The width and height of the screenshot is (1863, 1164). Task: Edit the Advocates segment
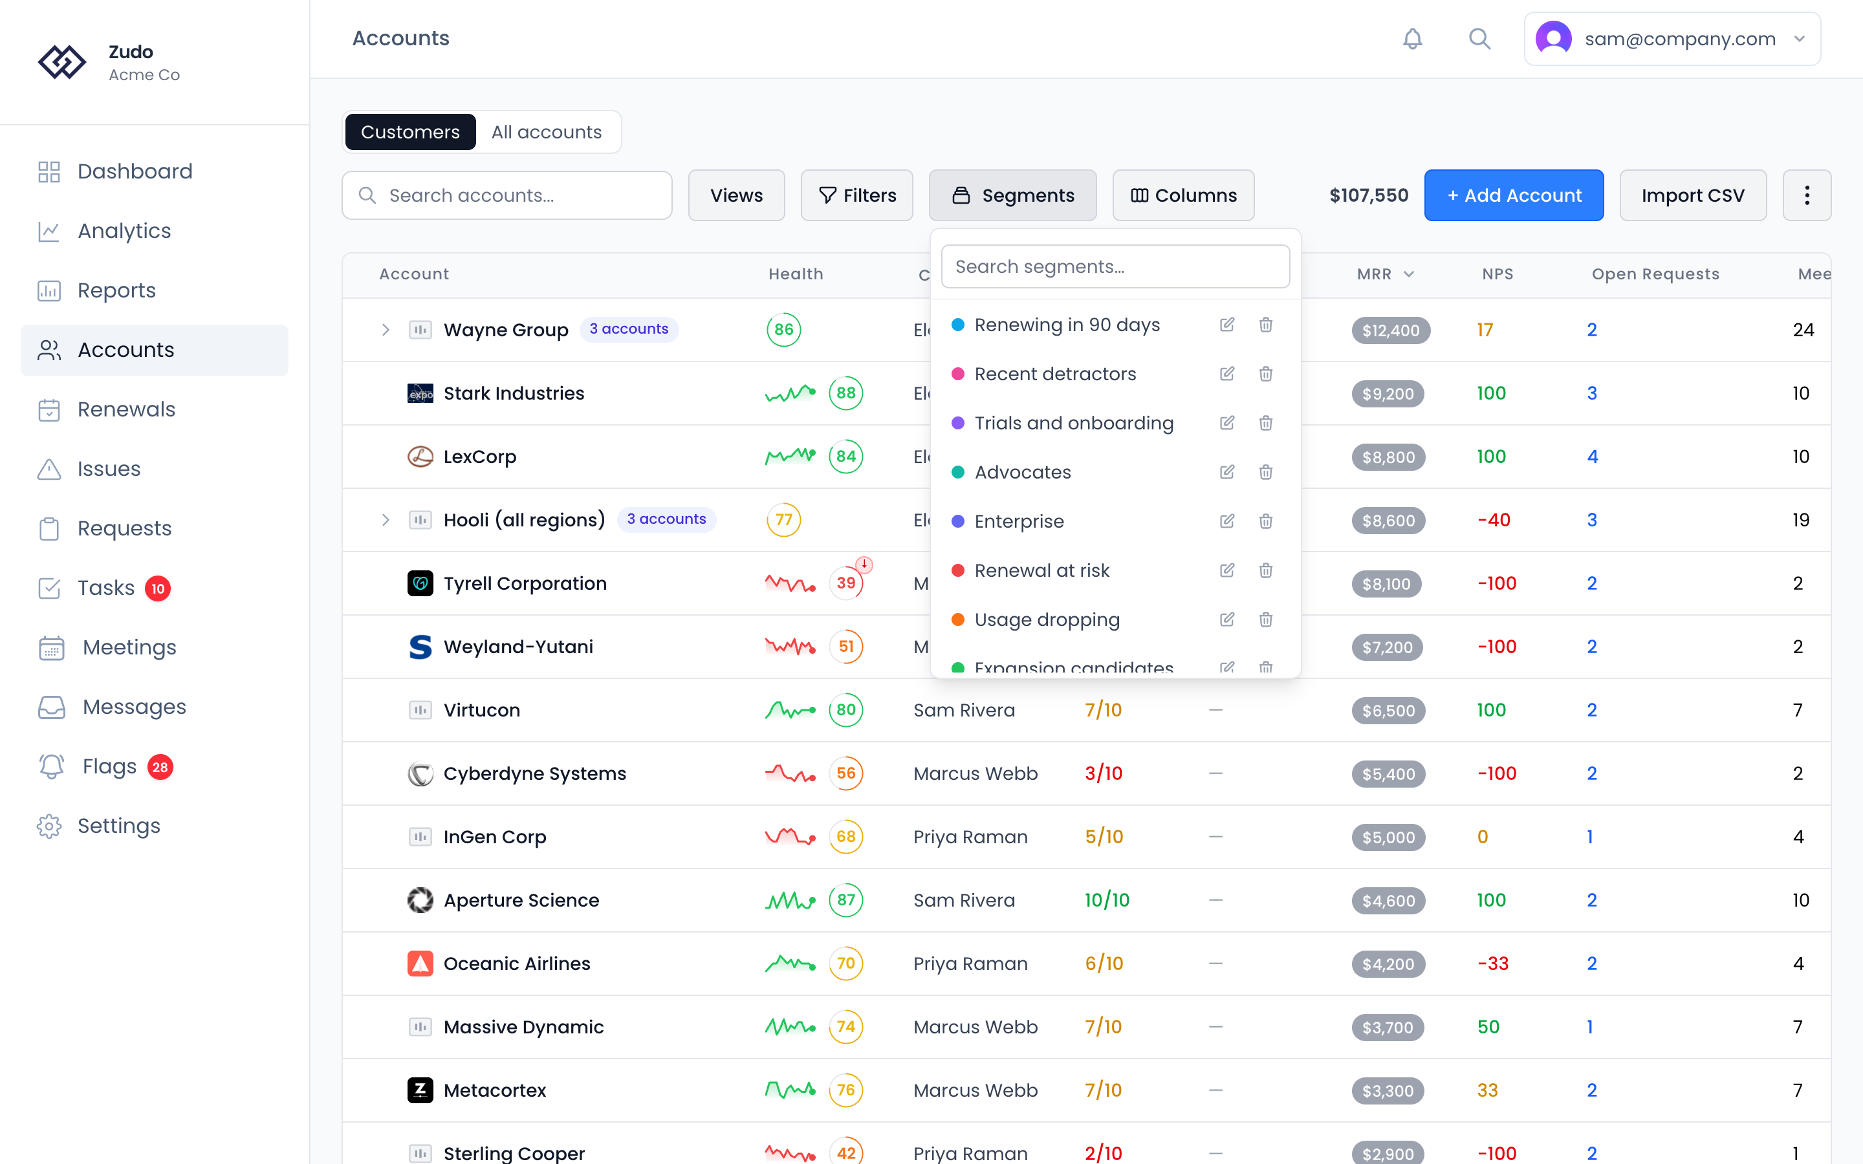(x=1227, y=472)
